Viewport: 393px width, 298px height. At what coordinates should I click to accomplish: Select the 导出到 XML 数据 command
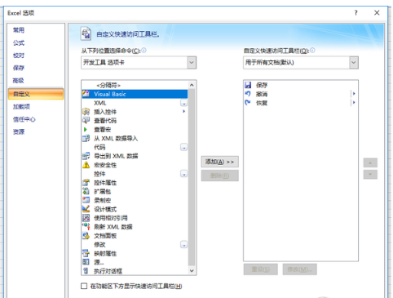click(135, 156)
